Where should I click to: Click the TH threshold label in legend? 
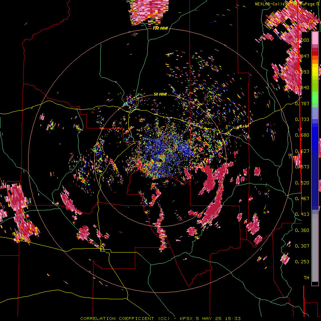click(306, 277)
